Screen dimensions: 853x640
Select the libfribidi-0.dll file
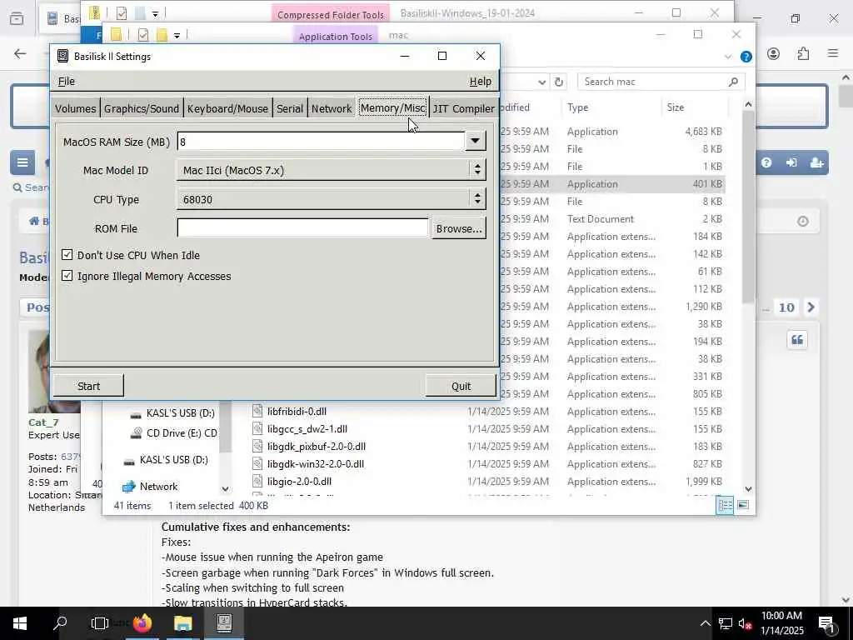click(x=297, y=412)
